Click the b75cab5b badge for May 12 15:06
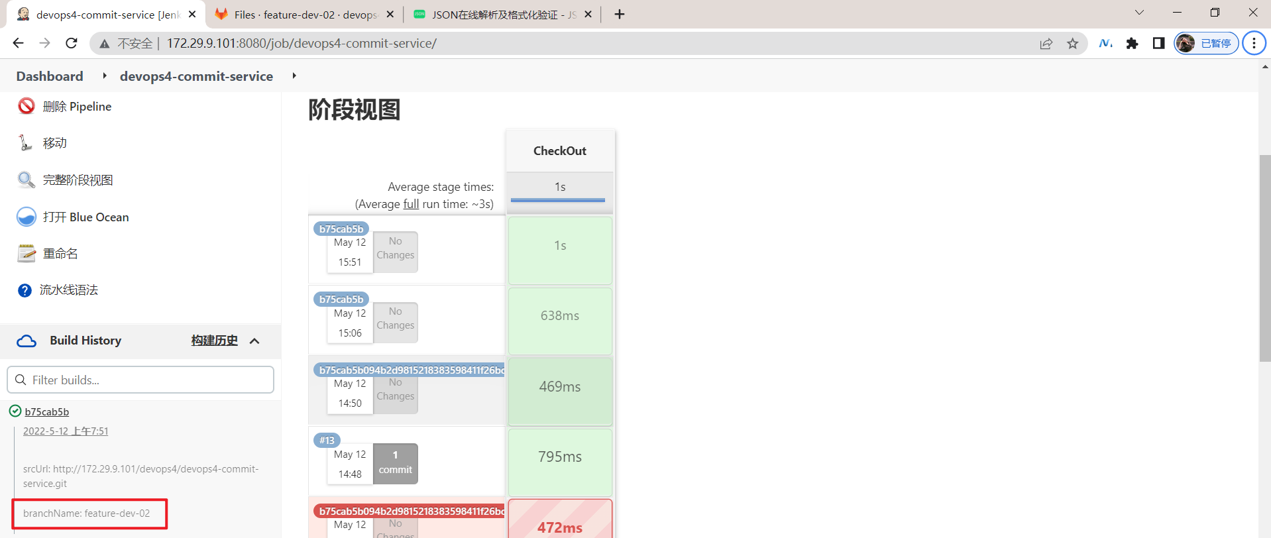The width and height of the screenshot is (1271, 538). [x=341, y=299]
